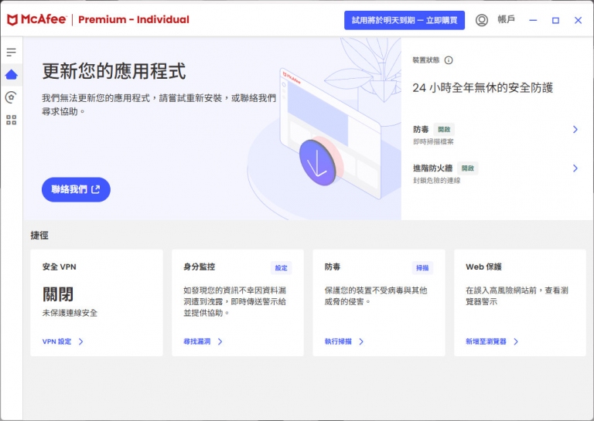Click the 開啟 badge next to 進階防火牆
Screen dimensions: 594x421
468,168
